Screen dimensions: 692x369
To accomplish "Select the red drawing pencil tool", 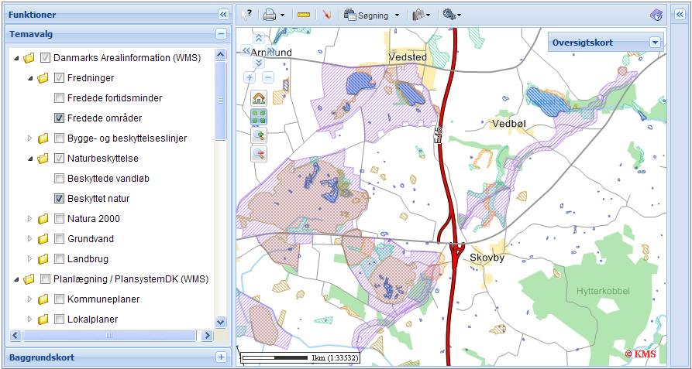I will pos(326,15).
